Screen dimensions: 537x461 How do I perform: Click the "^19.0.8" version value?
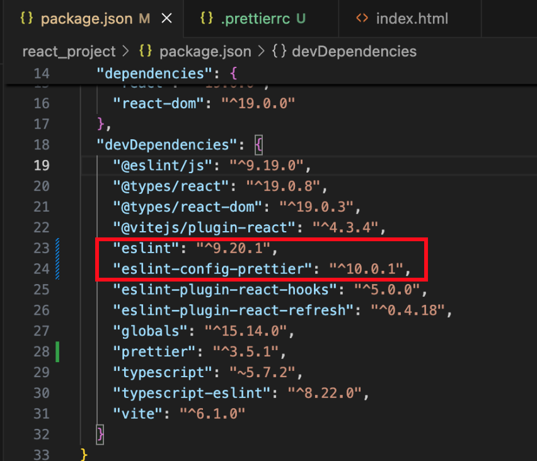[x=283, y=186]
